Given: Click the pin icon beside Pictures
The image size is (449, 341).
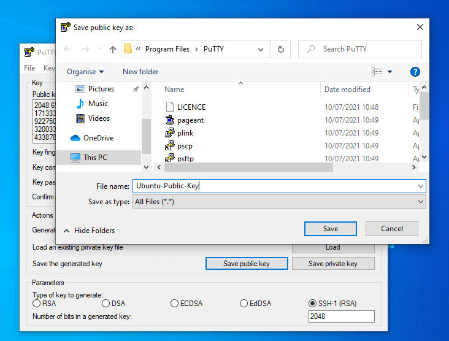Looking at the screenshot, I should (x=136, y=89).
